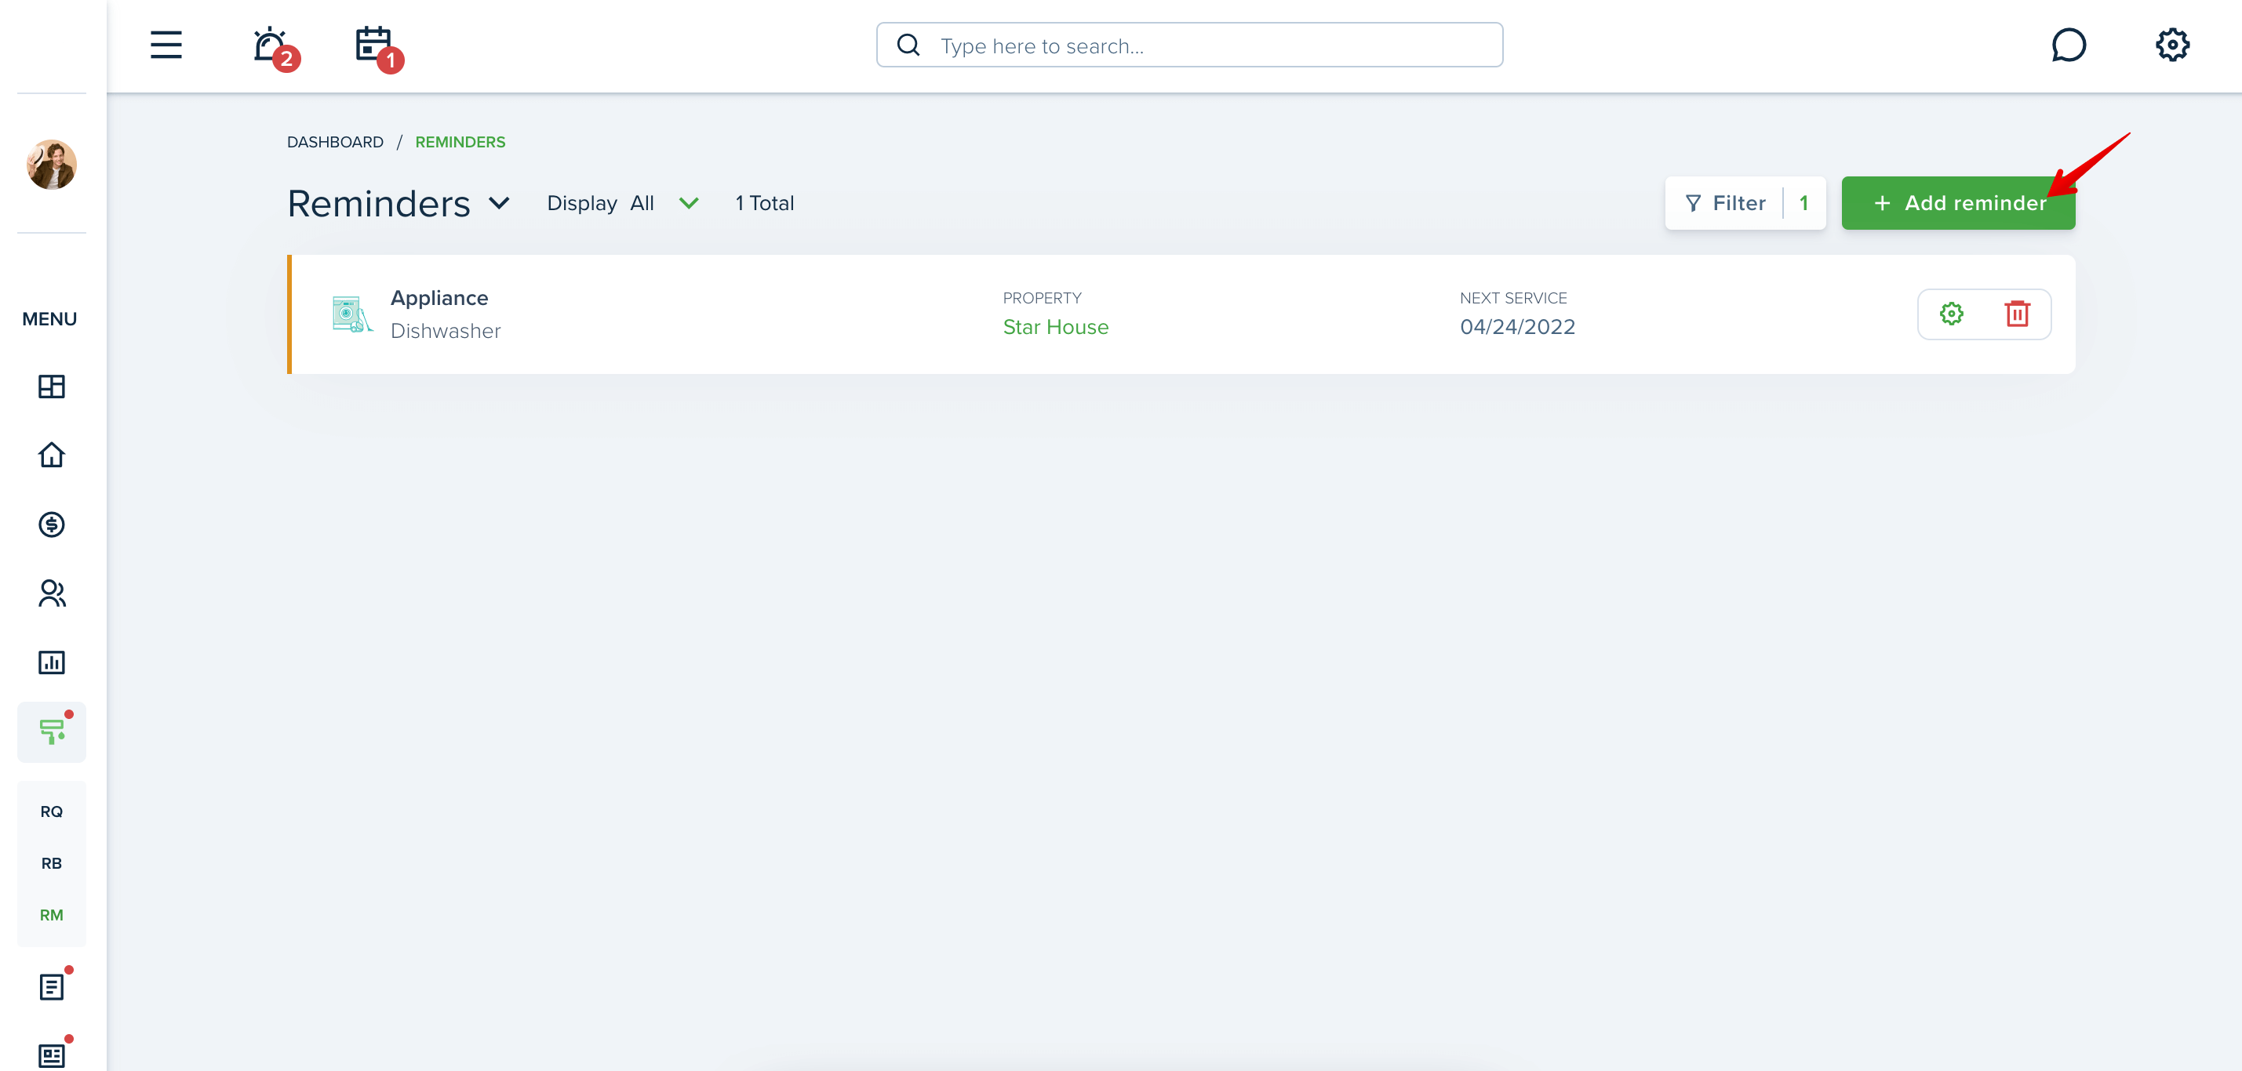
Task: Delete the Dishwasher reminder
Action: (x=2018, y=313)
